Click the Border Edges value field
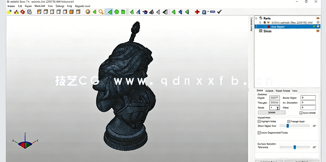The height and width of the screenshot is (162, 326). coord(308,98)
